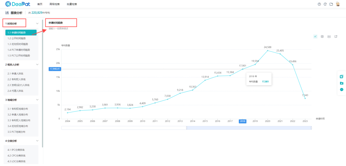Click the user avatar picture
Image resolution: width=346 pixels, height=166 pixels.
338,4
